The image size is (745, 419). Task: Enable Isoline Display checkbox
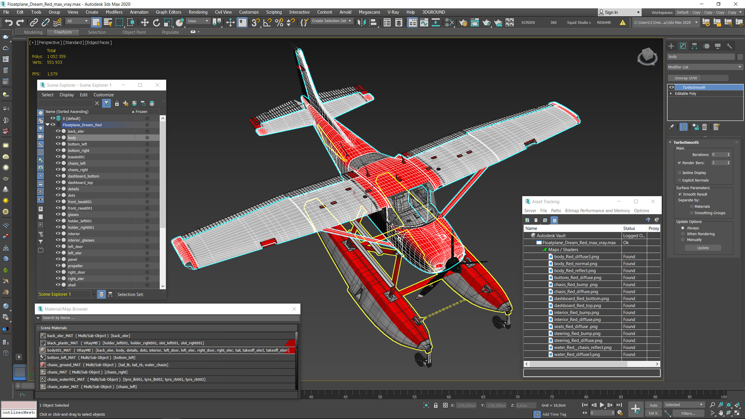pyautogui.click(x=679, y=173)
